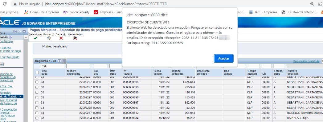This screenshot has width=323, height=122.
Task: Check row 22009297 item 003
Action: tap(37, 82)
